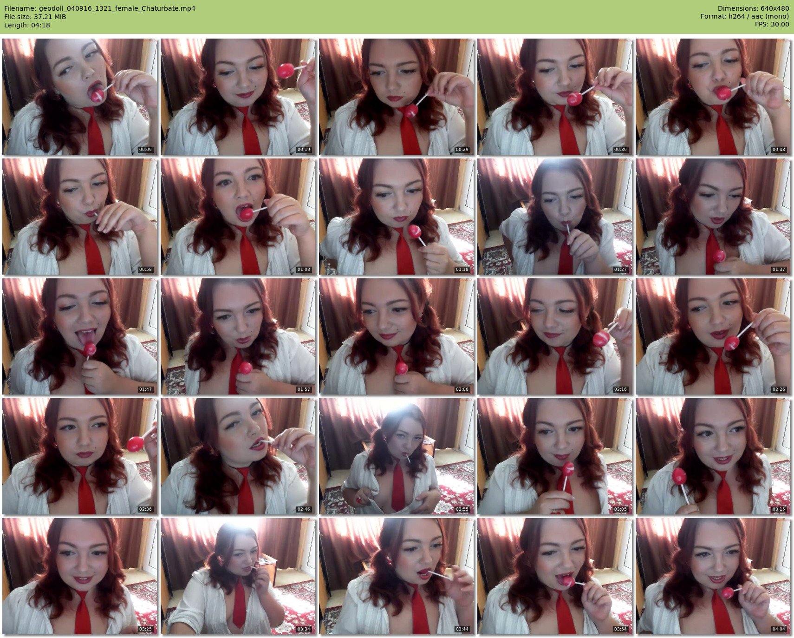794x638 pixels.
Task: Open the thumbnail stamped 00:09
Action: (80, 97)
